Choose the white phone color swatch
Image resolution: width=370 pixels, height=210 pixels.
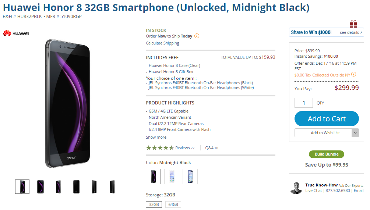click(x=172, y=177)
